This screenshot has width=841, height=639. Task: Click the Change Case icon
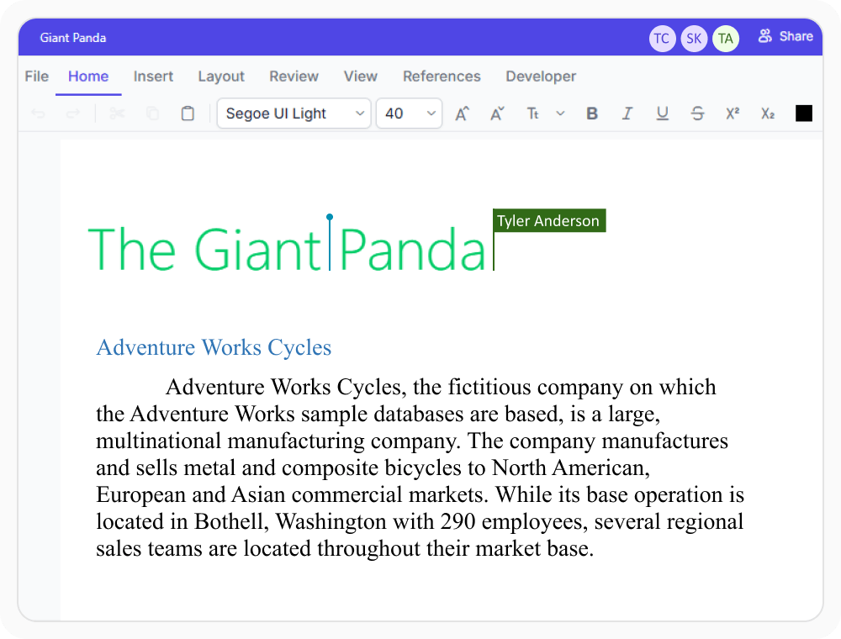point(532,114)
